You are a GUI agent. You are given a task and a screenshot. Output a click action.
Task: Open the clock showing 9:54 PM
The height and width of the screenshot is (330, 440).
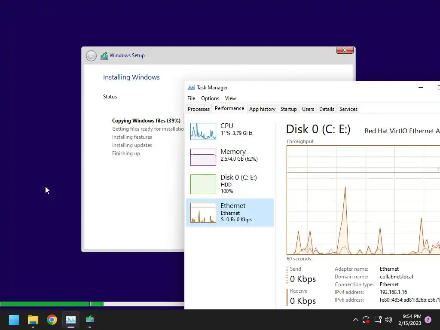pyautogui.click(x=409, y=320)
